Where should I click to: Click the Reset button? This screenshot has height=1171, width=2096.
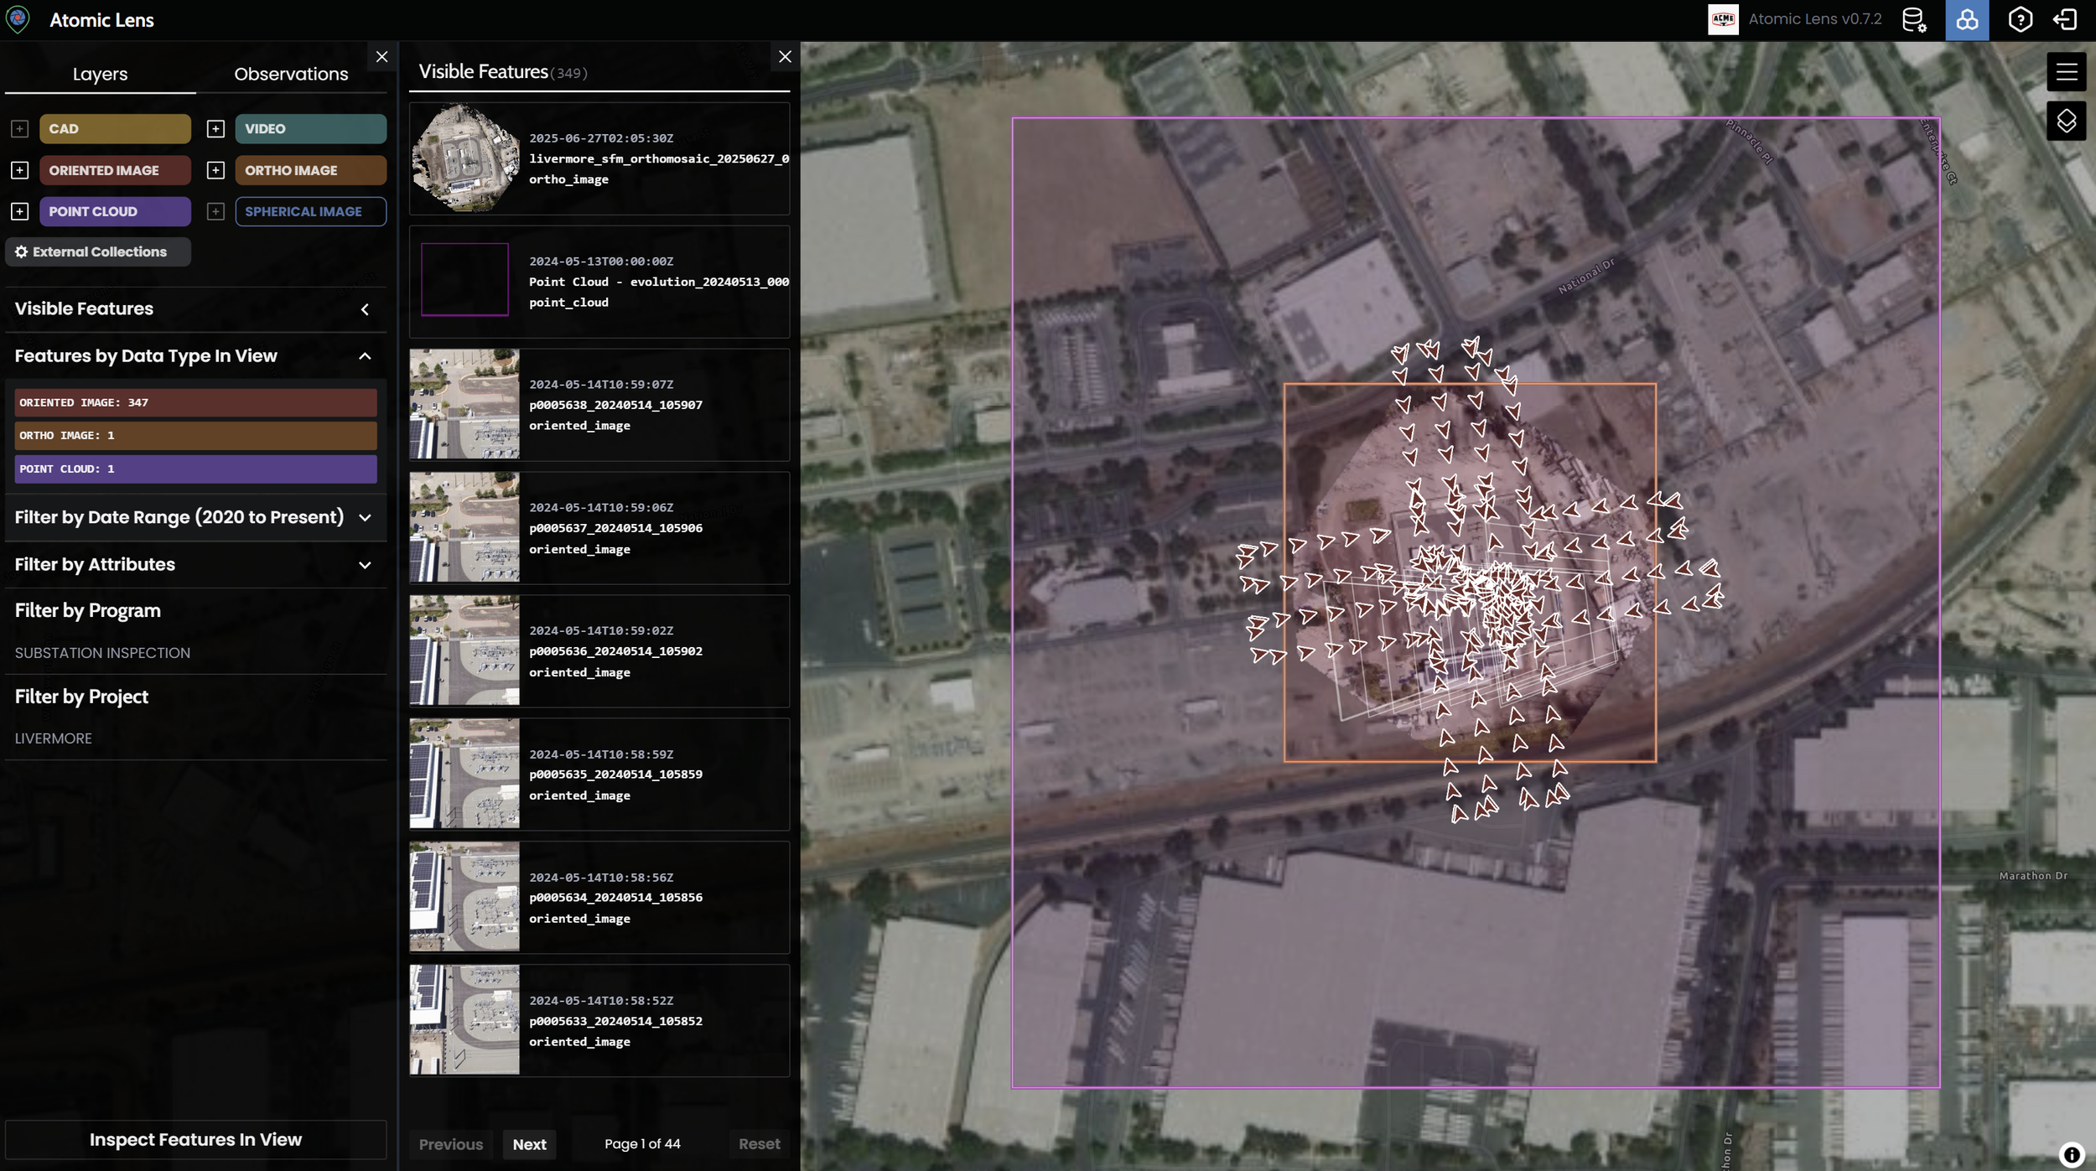pos(759,1143)
